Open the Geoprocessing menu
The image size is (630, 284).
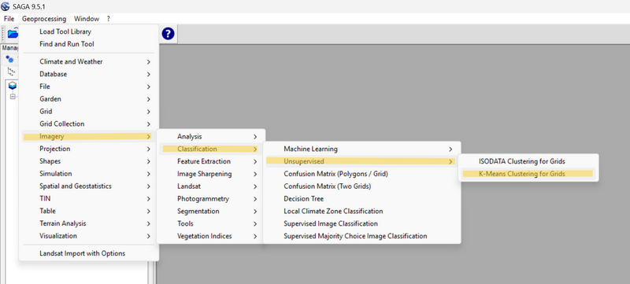(44, 19)
